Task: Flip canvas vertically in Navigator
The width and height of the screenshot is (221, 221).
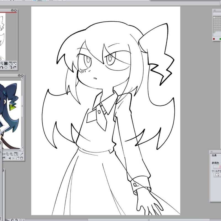Action: pyautogui.click(x=15, y=67)
